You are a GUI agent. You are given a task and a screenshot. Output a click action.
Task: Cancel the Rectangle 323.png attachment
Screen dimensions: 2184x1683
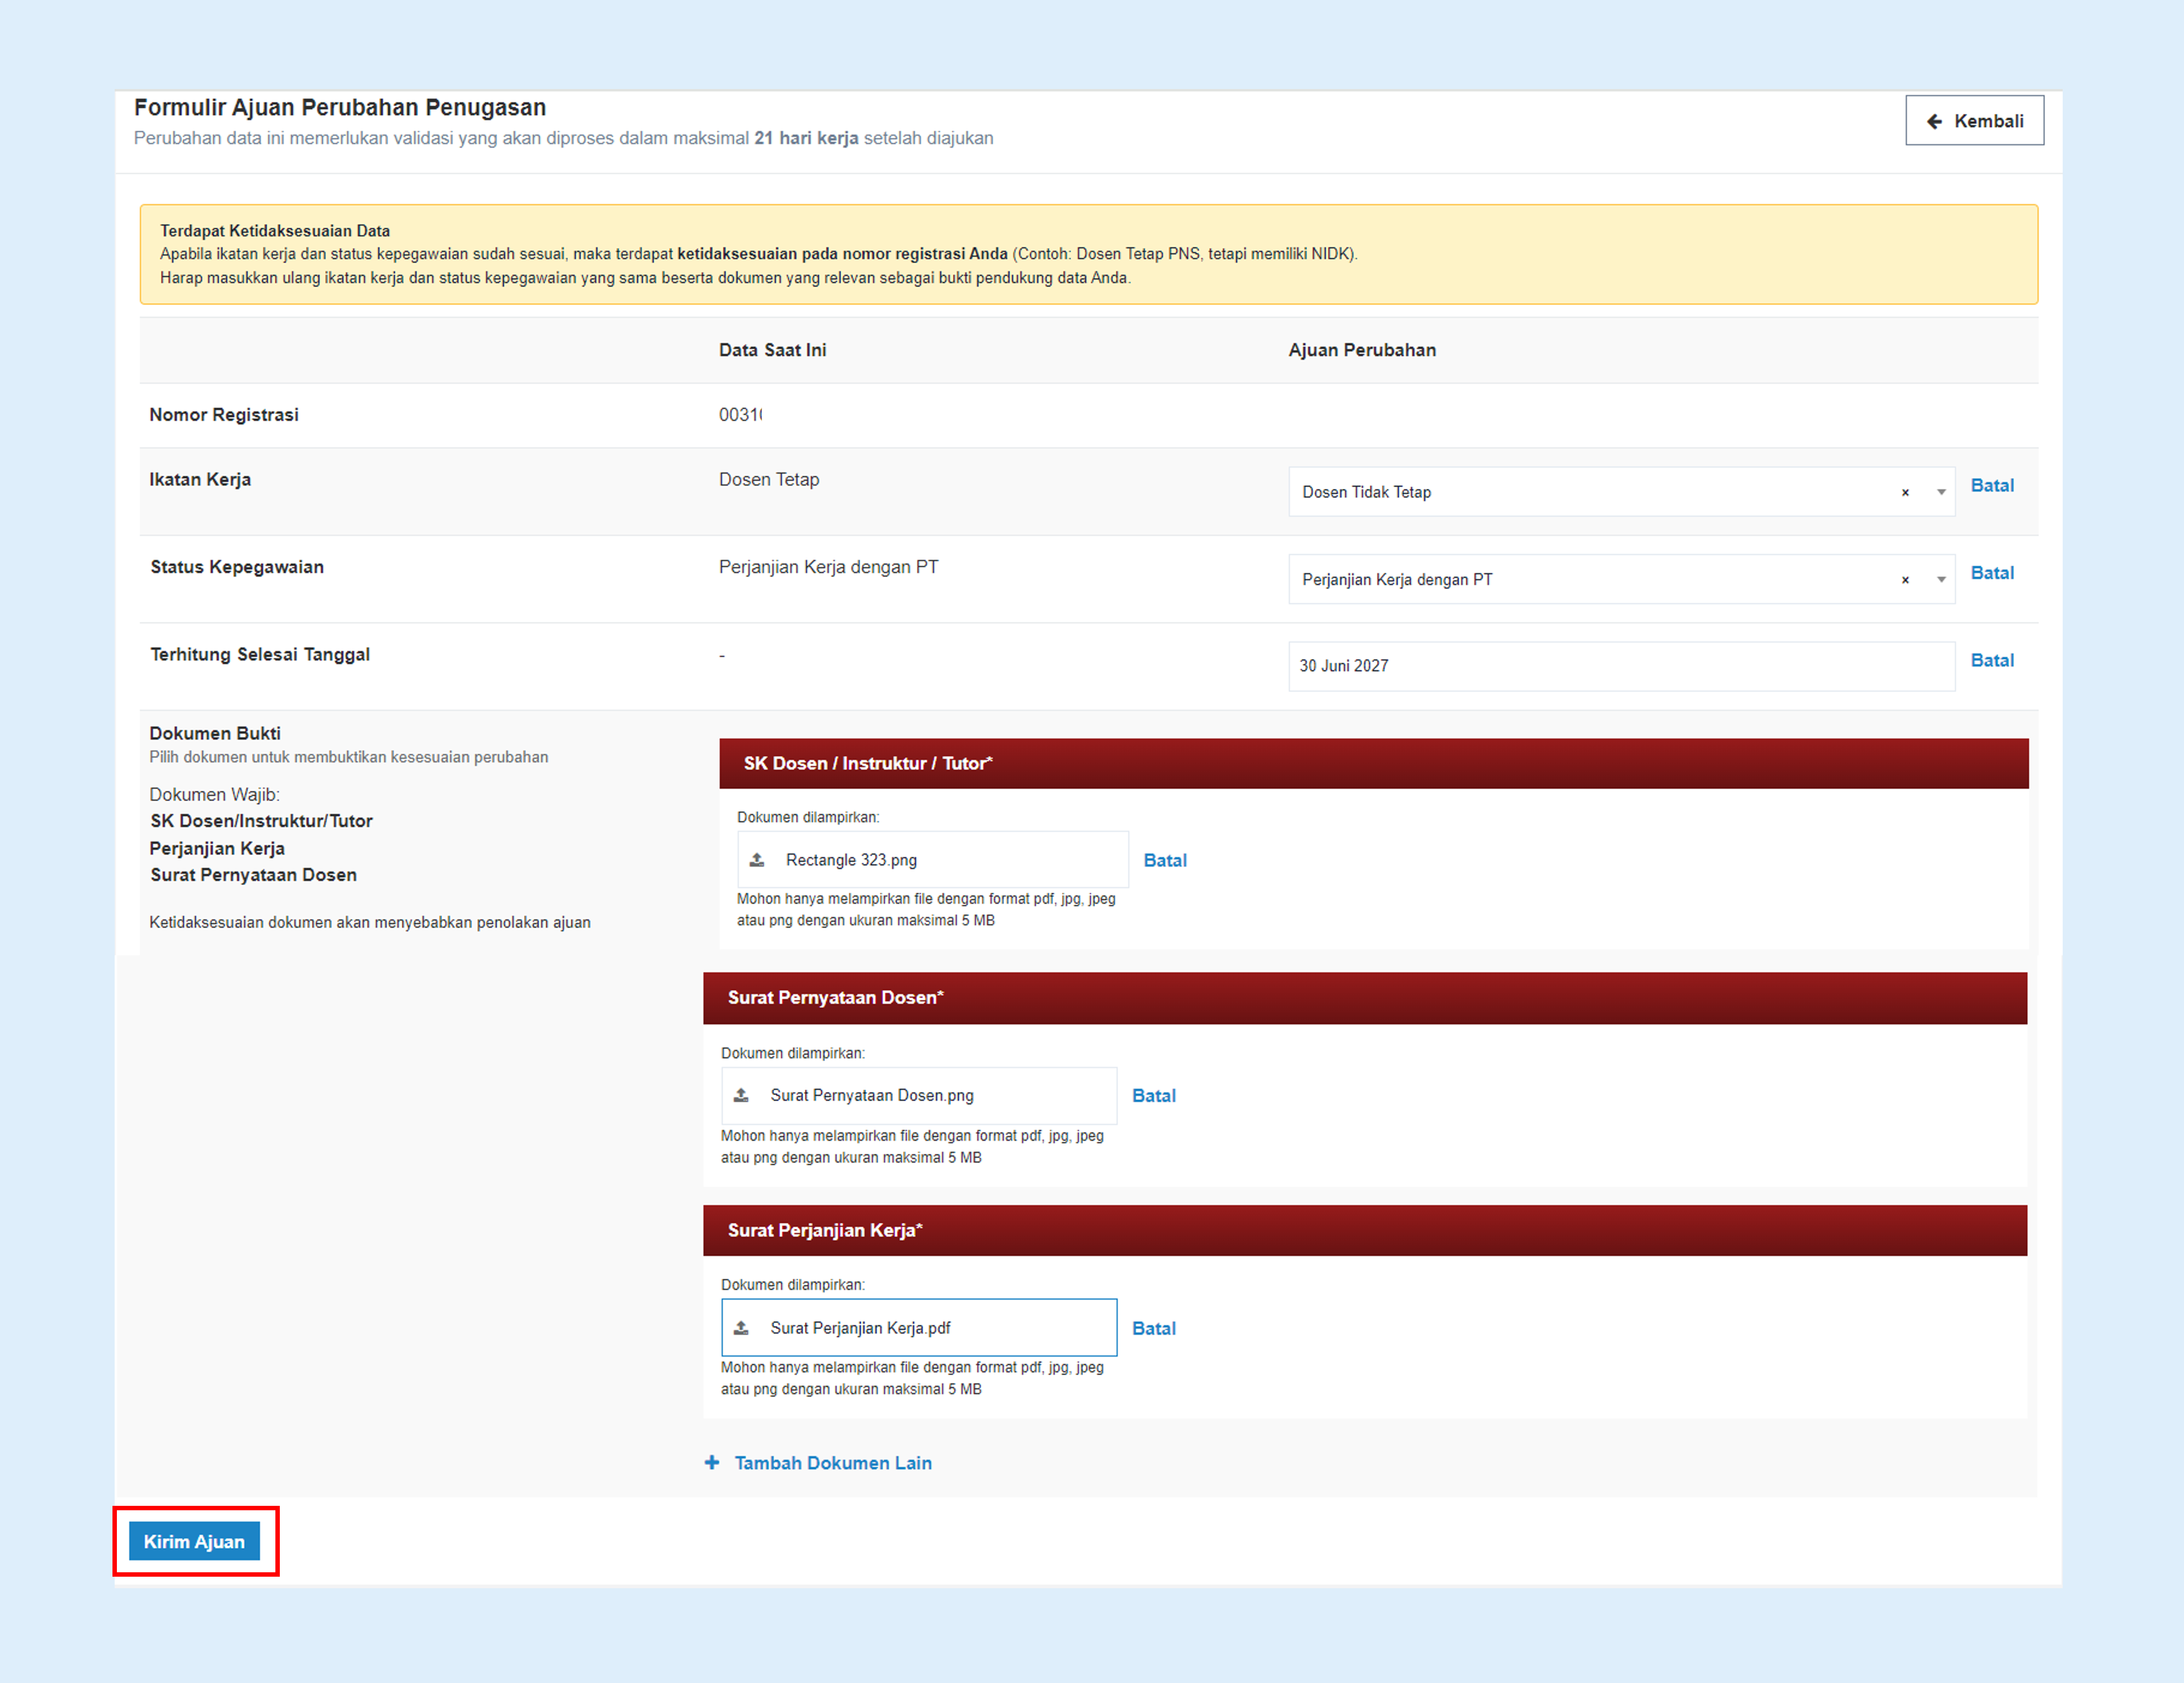[1165, 861]
